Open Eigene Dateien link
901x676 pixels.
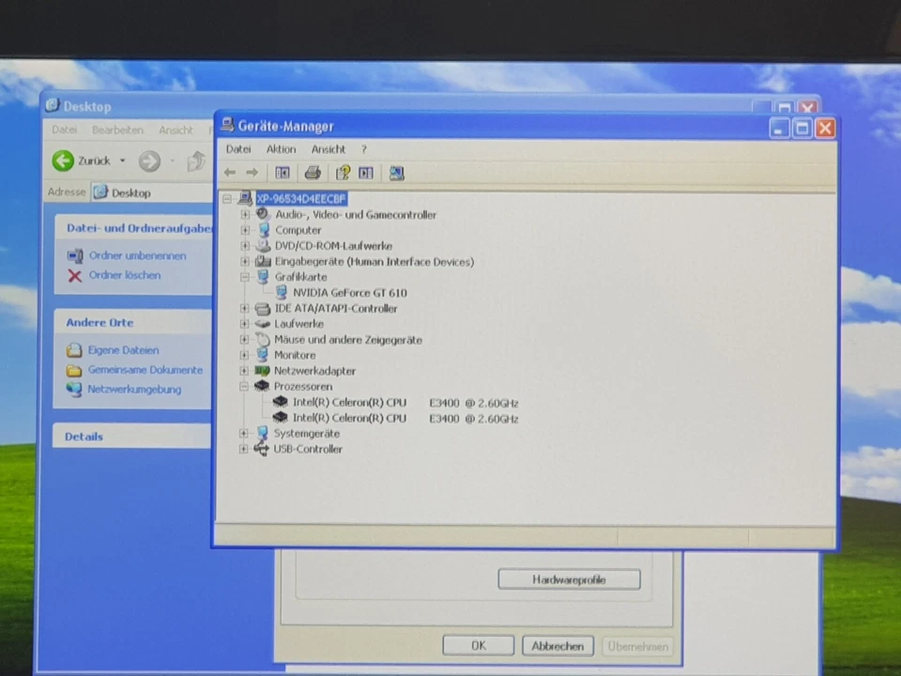coord(123,350)
